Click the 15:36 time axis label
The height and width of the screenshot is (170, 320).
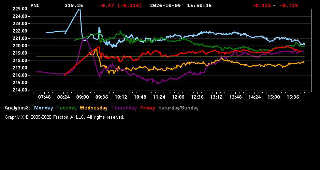click(293, 97)
